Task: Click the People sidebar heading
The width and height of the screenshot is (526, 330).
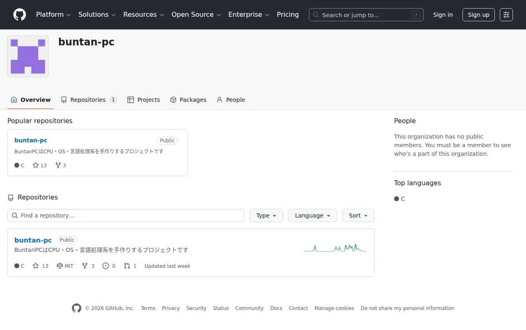Action: tap(405, 121)
